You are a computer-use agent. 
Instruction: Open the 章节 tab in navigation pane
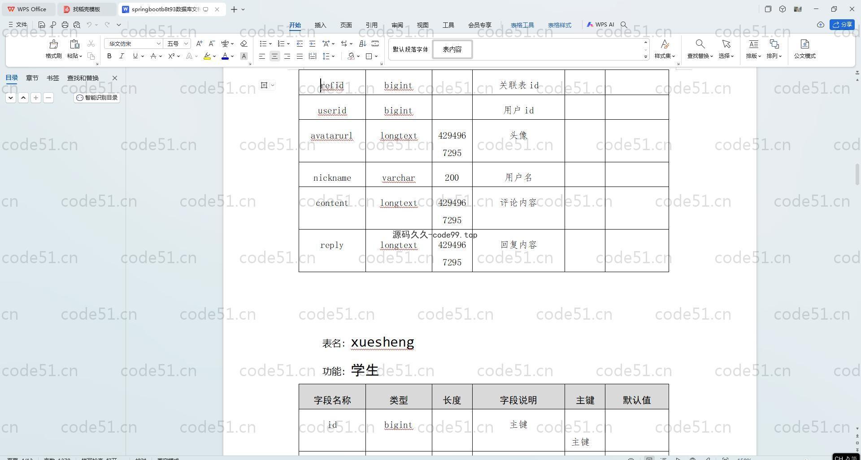[32, 78]
